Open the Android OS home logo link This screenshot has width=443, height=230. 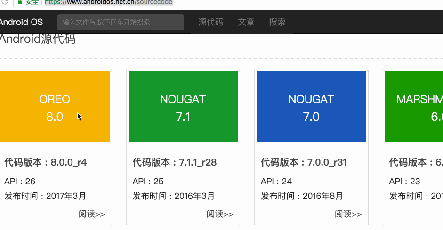[x=21, y=22]
